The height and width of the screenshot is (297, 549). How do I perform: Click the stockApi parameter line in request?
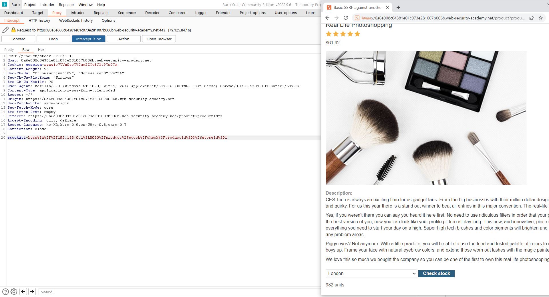[x=117, y=137]
